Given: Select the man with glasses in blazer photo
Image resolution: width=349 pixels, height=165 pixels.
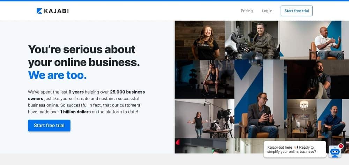Looking at the screenshot, I should [x=260, y=99].
